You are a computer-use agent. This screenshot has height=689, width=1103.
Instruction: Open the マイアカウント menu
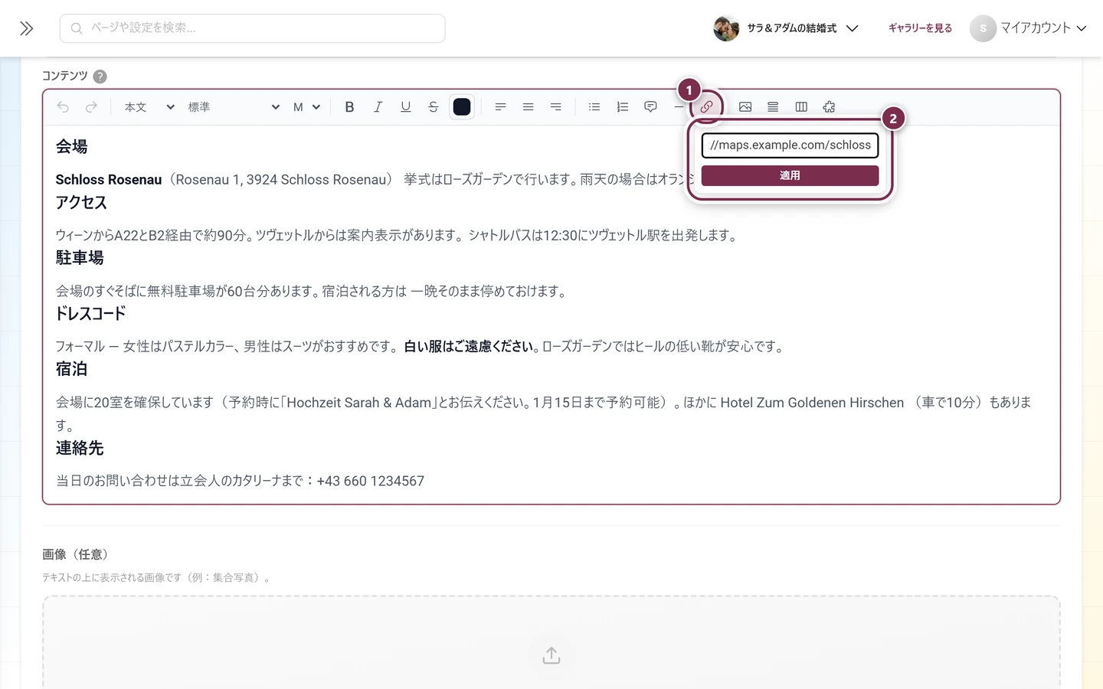[x=1028, y=28]
